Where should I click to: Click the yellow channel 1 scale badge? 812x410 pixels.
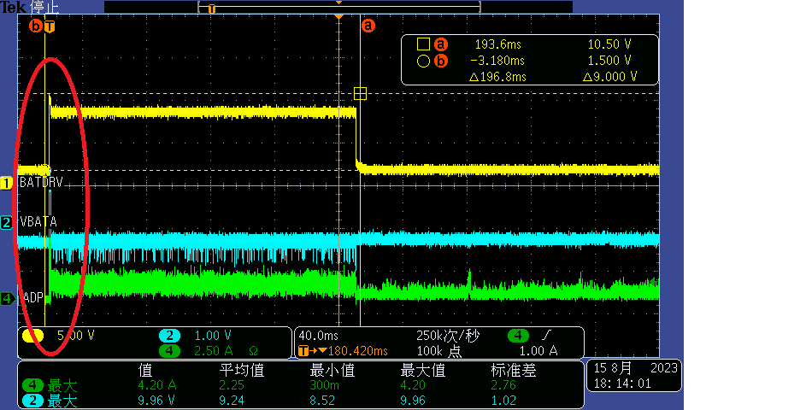32,336
